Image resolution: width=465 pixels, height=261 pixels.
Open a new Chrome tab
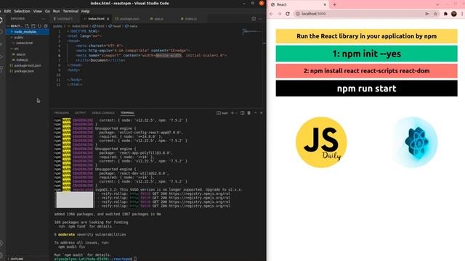tap(334, 4)
